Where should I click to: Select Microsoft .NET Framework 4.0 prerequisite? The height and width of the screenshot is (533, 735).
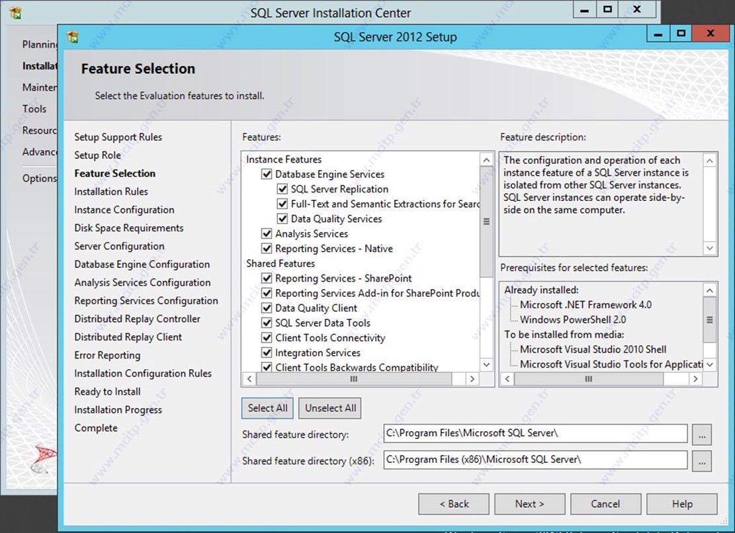(x=586, y=305)
